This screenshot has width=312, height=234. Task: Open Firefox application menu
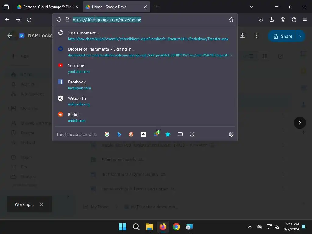[305, 19]
